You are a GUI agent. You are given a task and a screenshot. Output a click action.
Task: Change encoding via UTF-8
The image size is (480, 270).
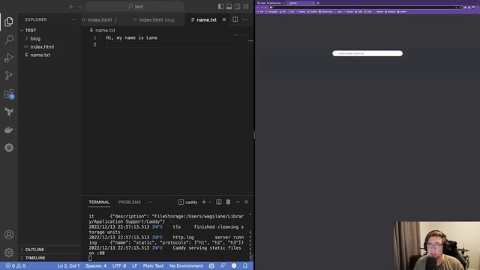tap(119, 265)
